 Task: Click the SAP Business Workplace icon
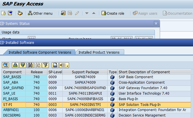pyautogui.click(x=20, y=13)
